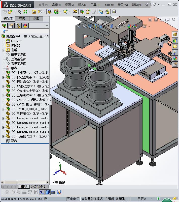The width and height of the screenshot is (179, 202).
Task: Select the 前视基准面 plane in tree
Action: click(x=19, y=55)
